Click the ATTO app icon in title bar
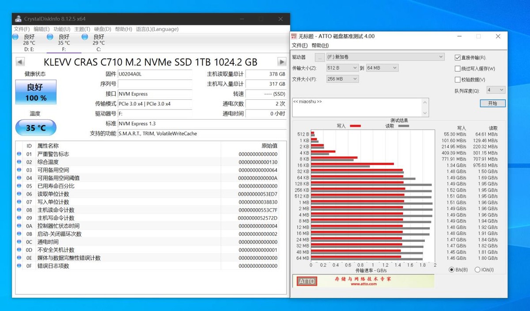The image size is (530, 311). click(x=294, y=36)
